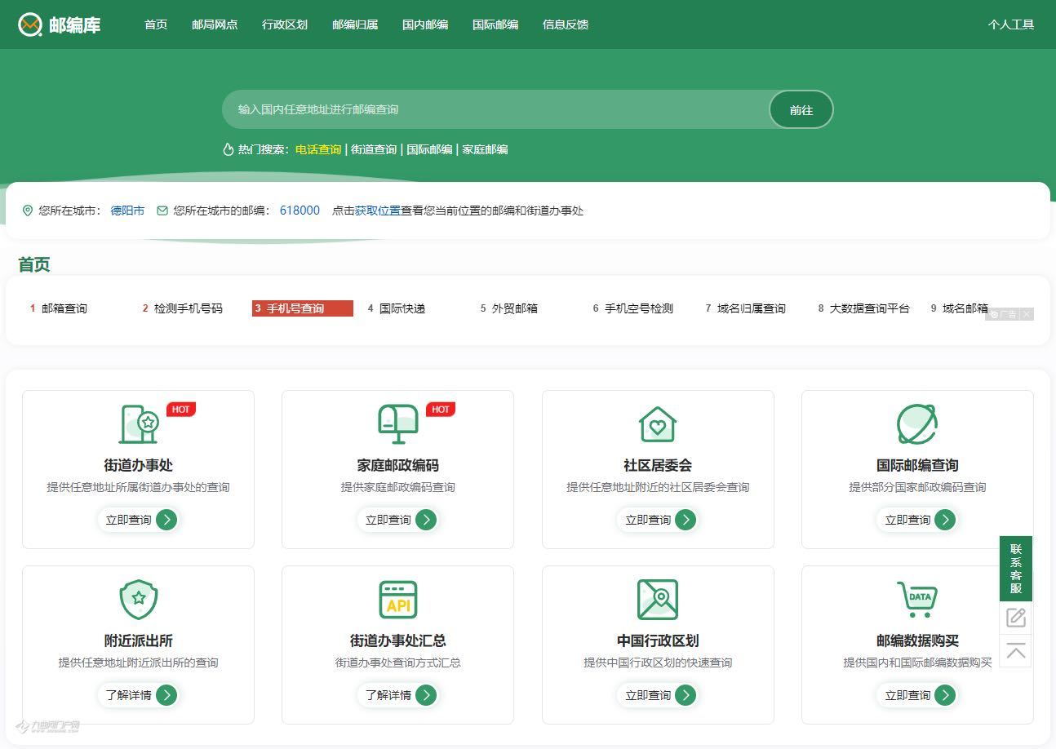The width and height of the screenshot is (1056, 749).
Task: Click the 邮编库 logo
Action: tap(60, 24)
